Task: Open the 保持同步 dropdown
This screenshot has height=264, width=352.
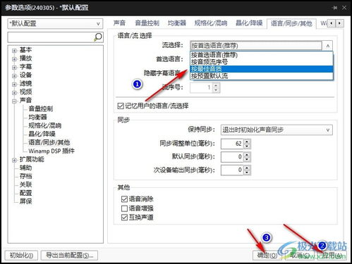Action: [277, 130]
